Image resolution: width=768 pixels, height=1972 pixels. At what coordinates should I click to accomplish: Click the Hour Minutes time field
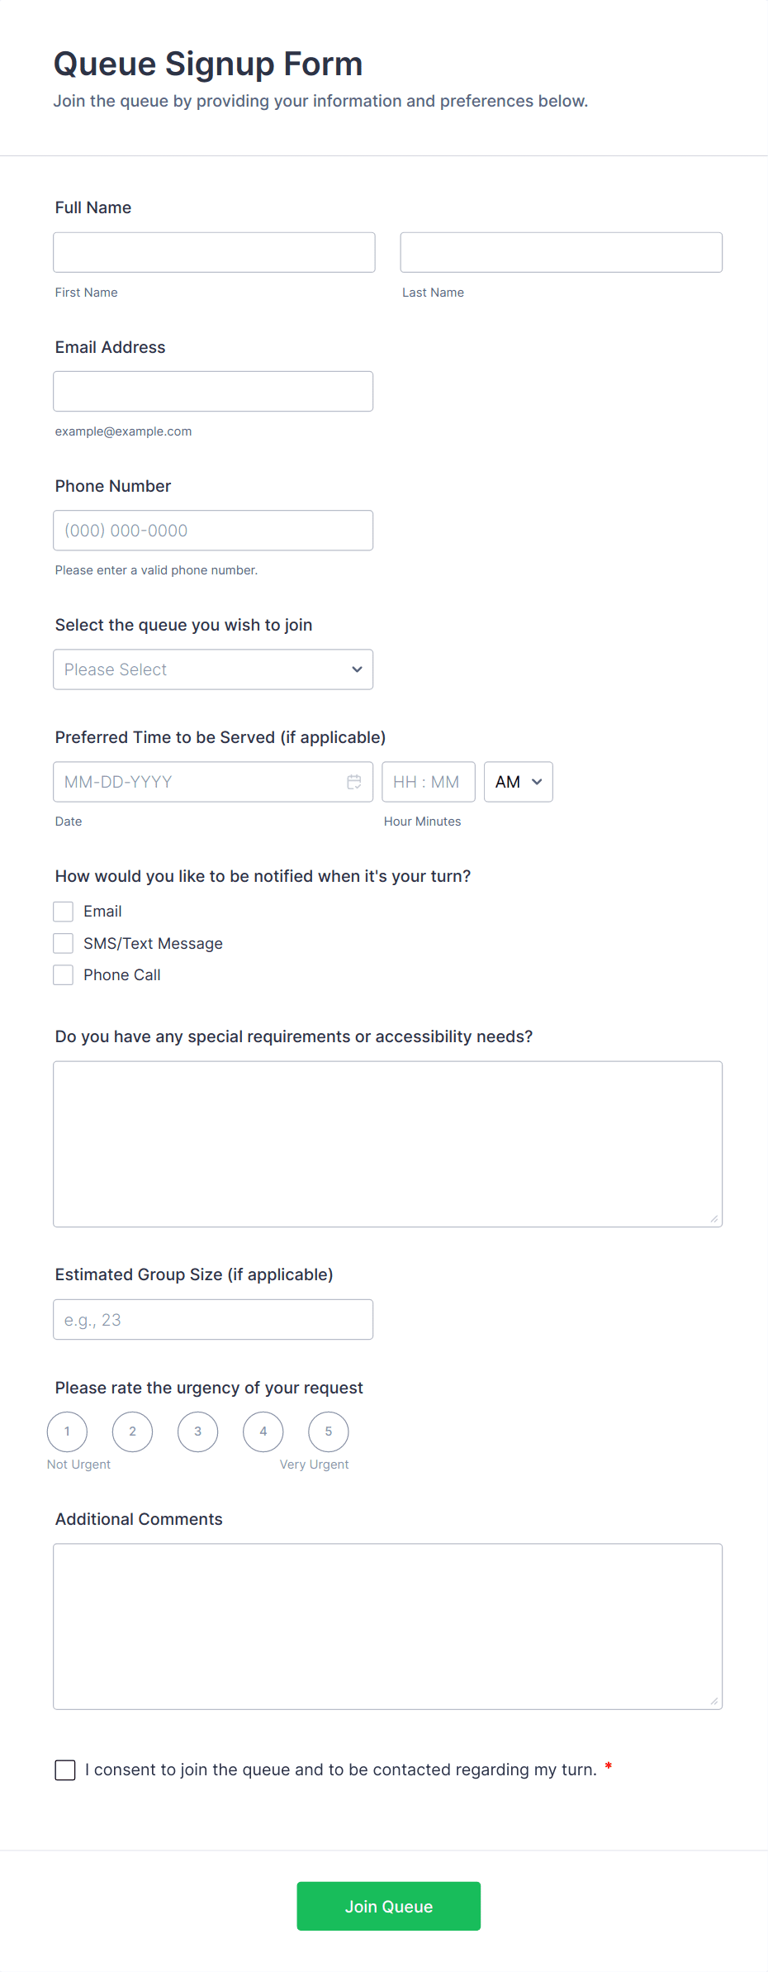tap(428, 782)
